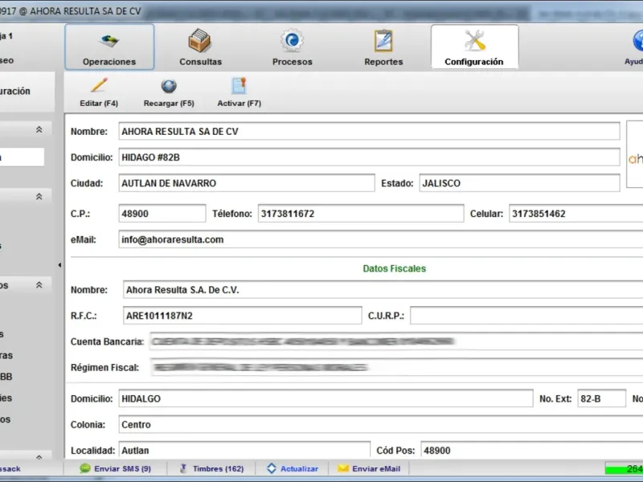This screenshot has width=643, height=482.
Task: Click the Colonia field Centro
Action: coord(381,424)
